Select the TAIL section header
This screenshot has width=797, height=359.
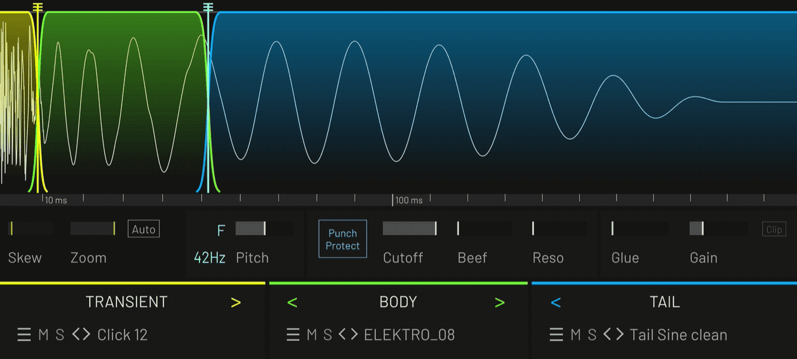[x=665, y=302]
